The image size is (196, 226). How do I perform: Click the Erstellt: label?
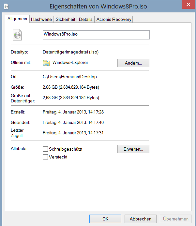[x=18, y=112]
